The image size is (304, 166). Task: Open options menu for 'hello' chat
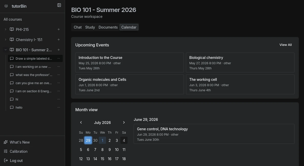59,107
